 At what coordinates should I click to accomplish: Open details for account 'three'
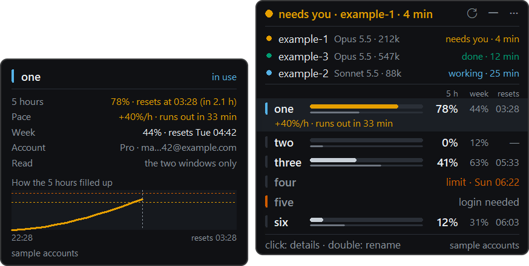click(392, 162)
